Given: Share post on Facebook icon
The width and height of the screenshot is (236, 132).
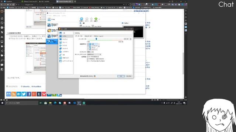Looking at the screenshot, I should coord(29,94).
